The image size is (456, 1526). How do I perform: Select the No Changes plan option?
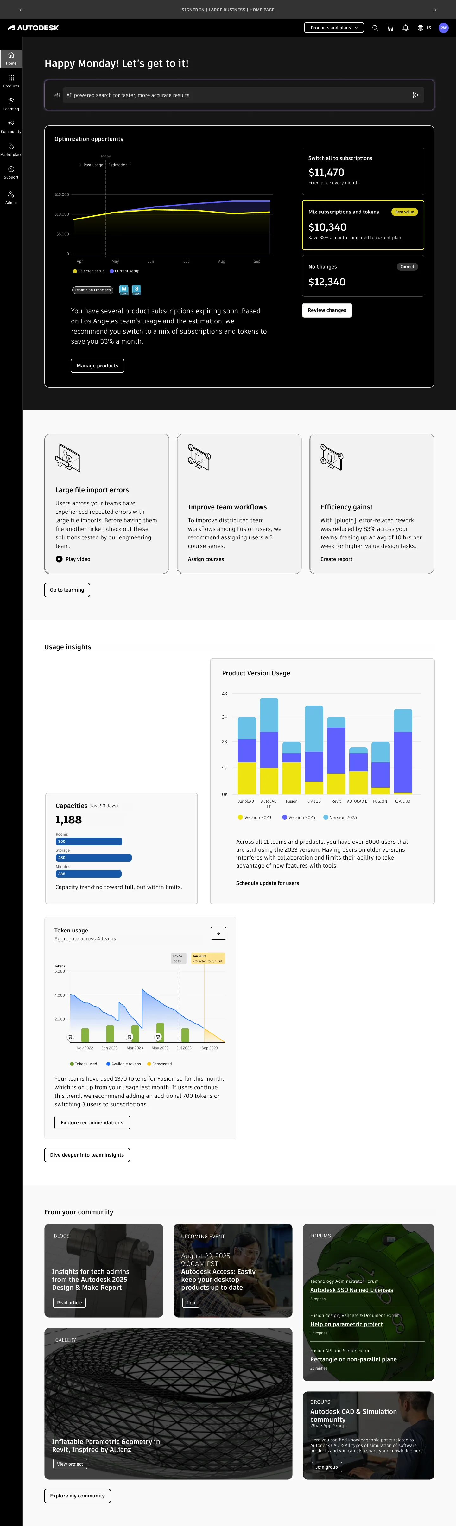click(363, 276)
